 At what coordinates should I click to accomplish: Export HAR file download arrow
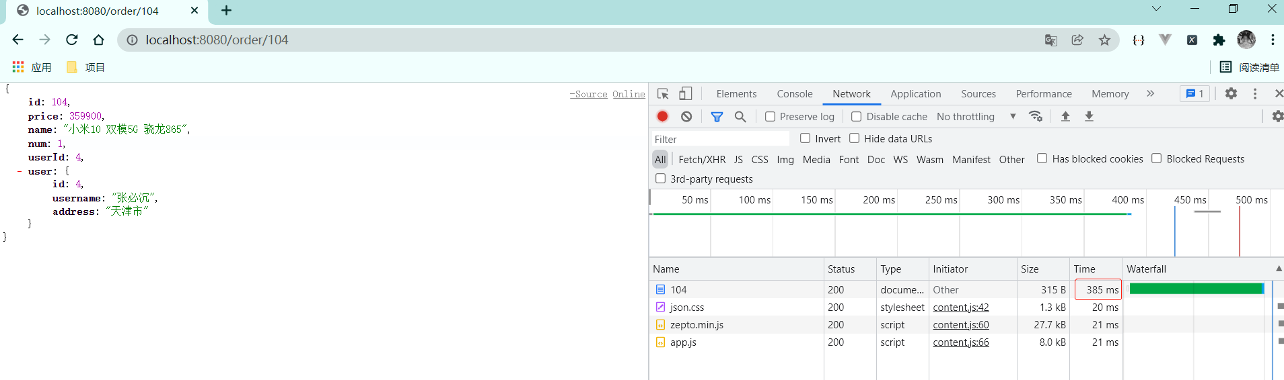click(1089, 116)
